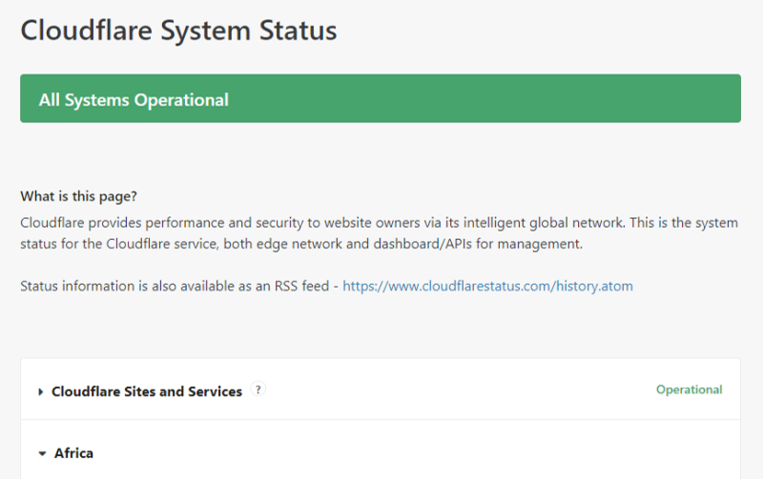
Task: Click the 'What is this page?' heading
Action: [79, 196]
